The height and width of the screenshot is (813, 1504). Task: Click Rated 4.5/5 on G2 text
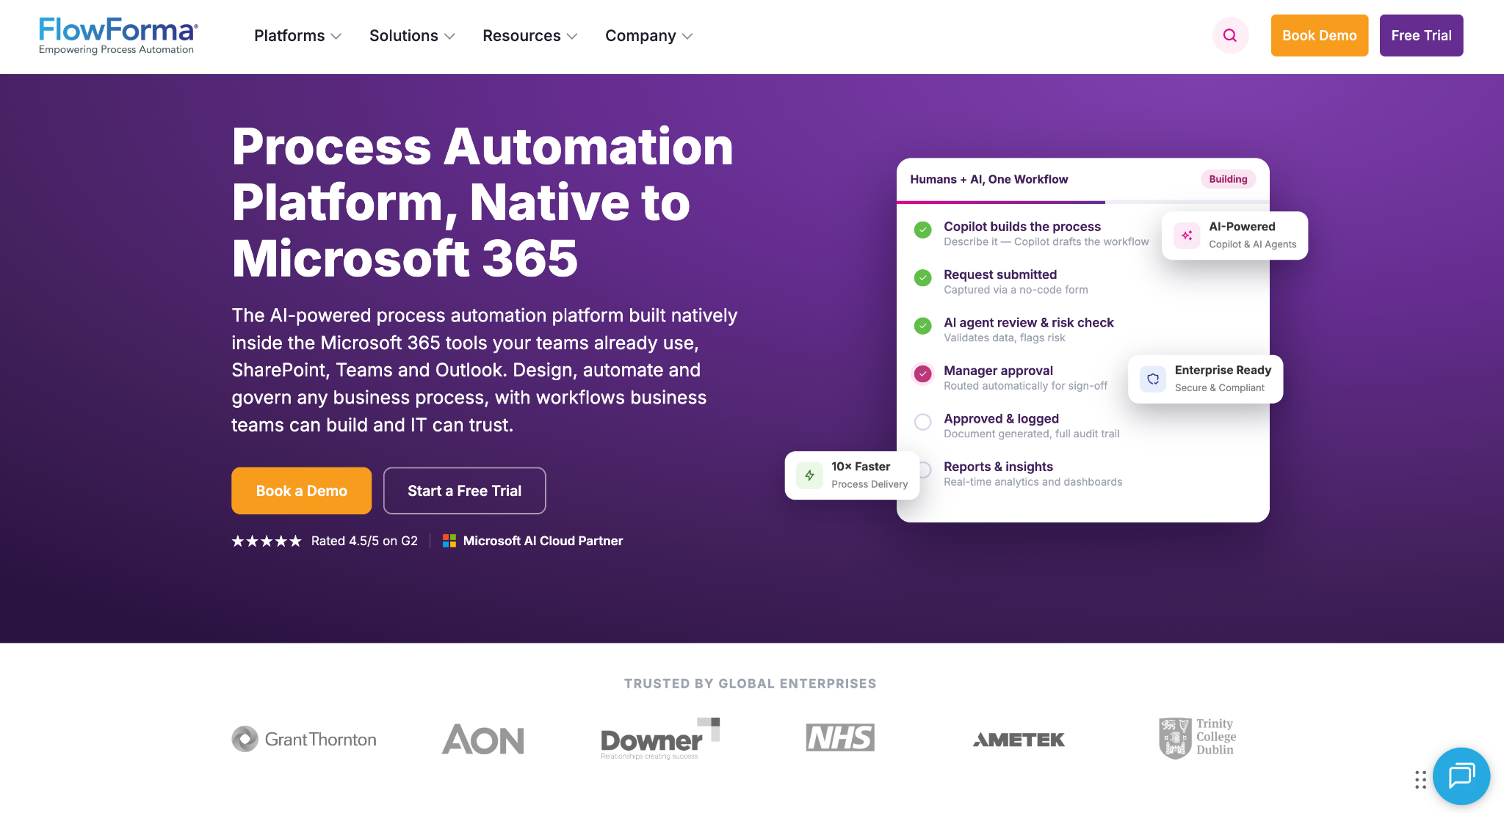pos(364,541)
